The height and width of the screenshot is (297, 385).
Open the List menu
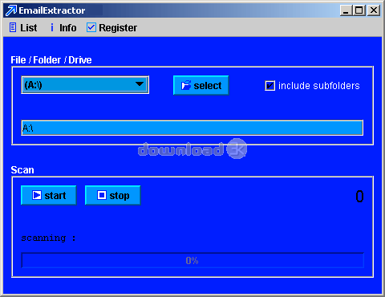pyautogui.click(x=23, y=27)
